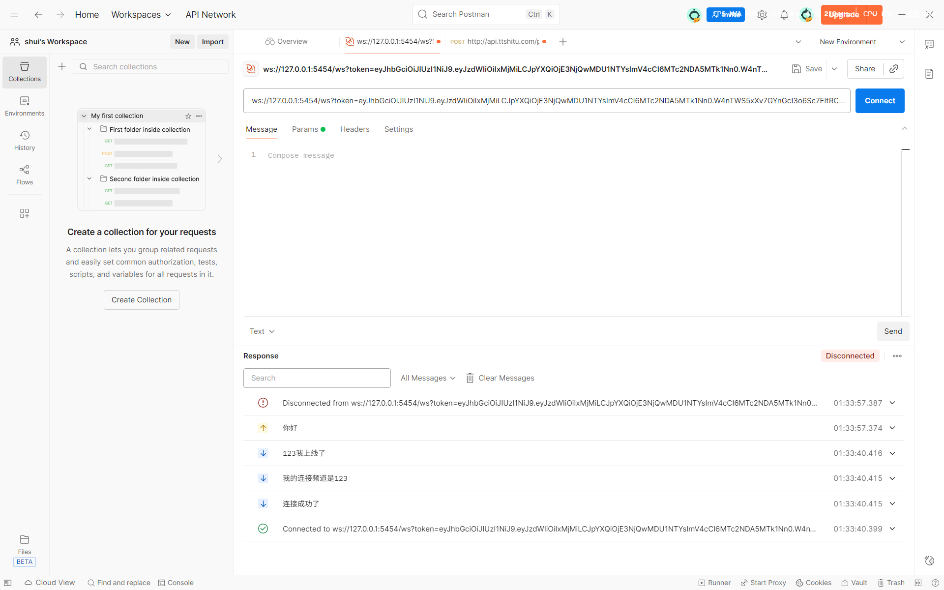Viewport: 944px width, 590px height.
Task: Open the Flows sidebar panel
Action: tap(25, 175)
